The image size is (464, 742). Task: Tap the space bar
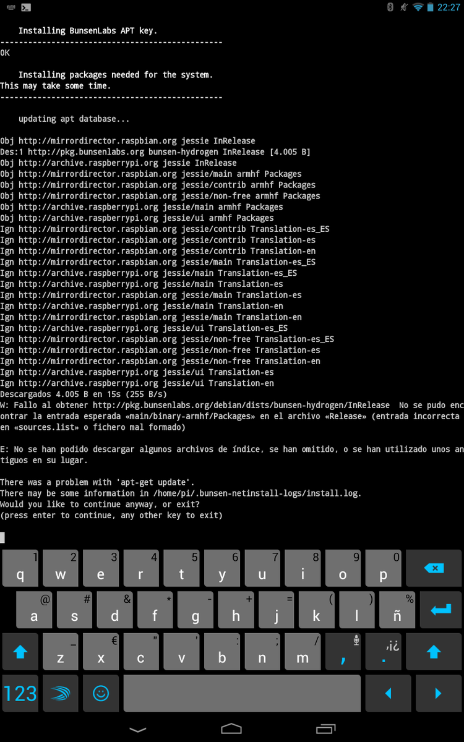tap(242, 693)
